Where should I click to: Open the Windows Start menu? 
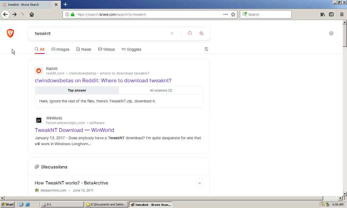tap(8, 204)
